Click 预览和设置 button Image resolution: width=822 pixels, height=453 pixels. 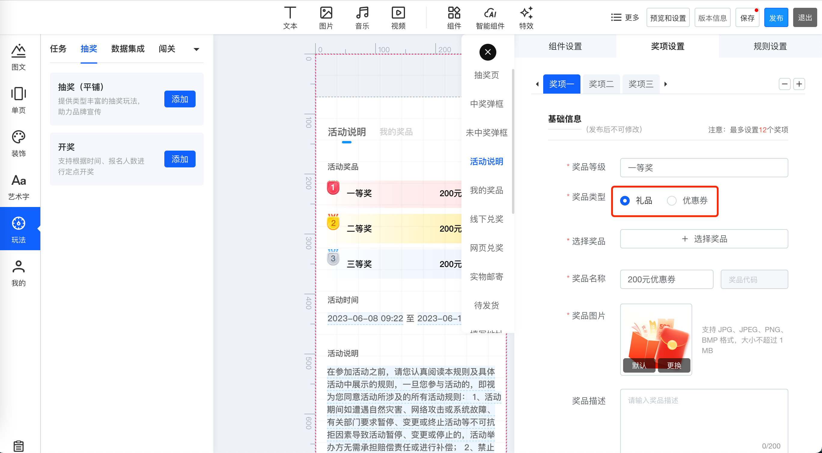pos(668,17)
